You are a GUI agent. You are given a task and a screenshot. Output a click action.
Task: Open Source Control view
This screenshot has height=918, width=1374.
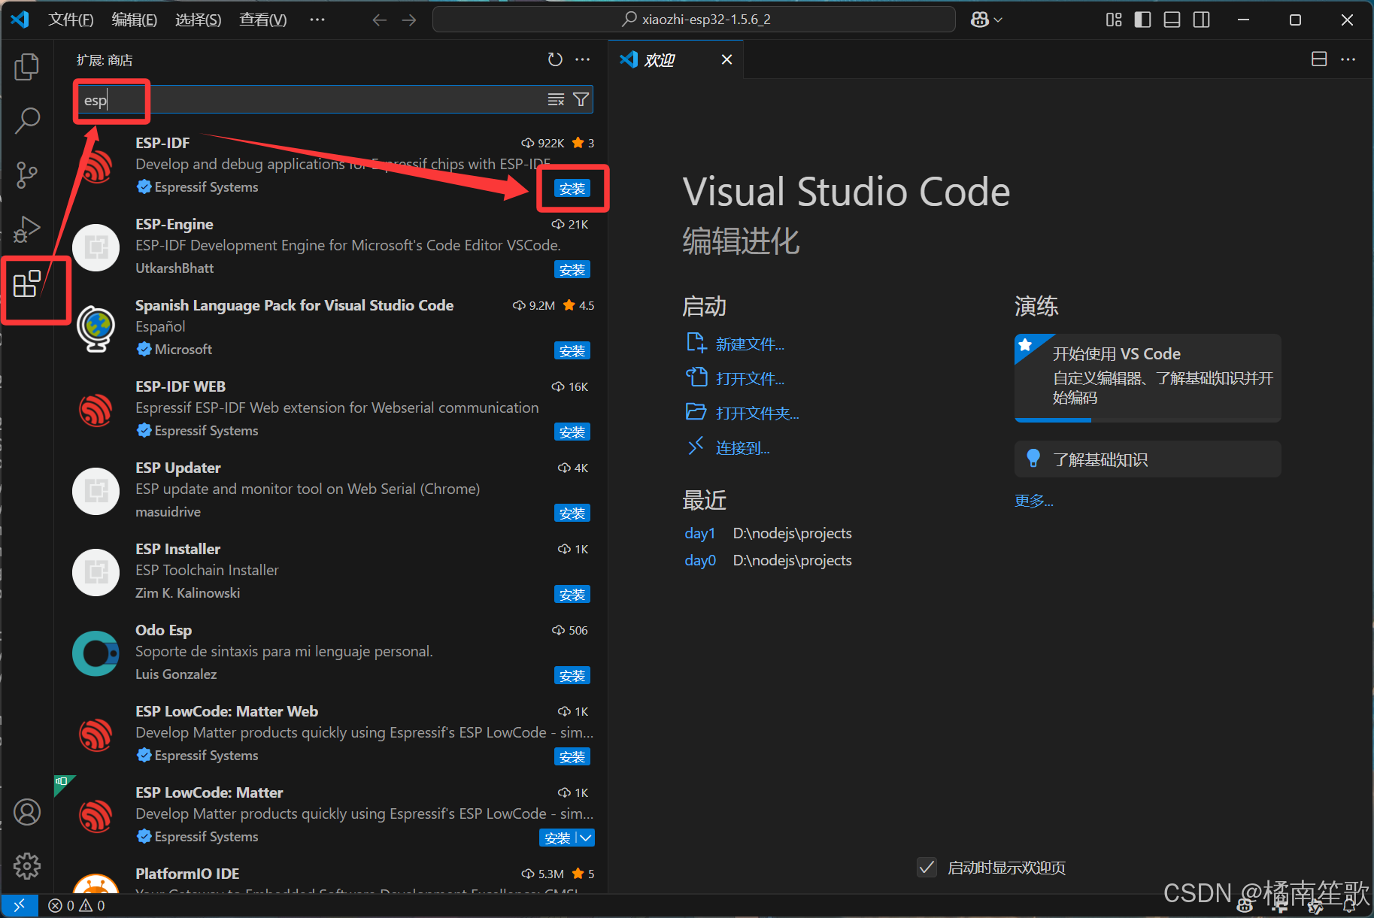(x=27, y=174)
